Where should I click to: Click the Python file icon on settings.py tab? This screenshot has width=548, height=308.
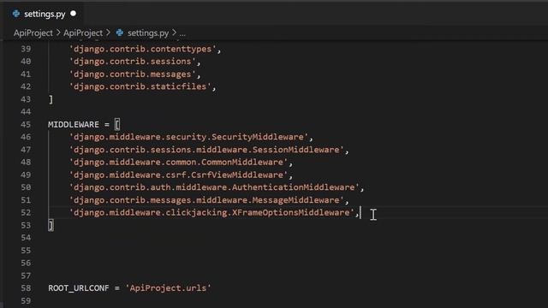tap(15, 14)
